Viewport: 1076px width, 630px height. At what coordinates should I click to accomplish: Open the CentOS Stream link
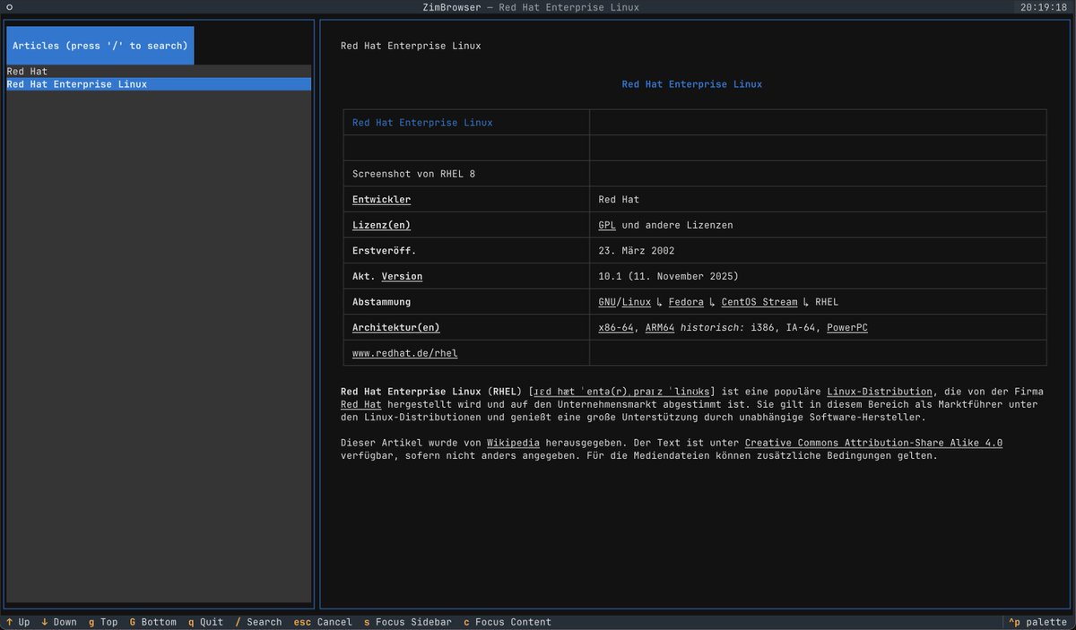pyautogui.click(x=759, y=302)
